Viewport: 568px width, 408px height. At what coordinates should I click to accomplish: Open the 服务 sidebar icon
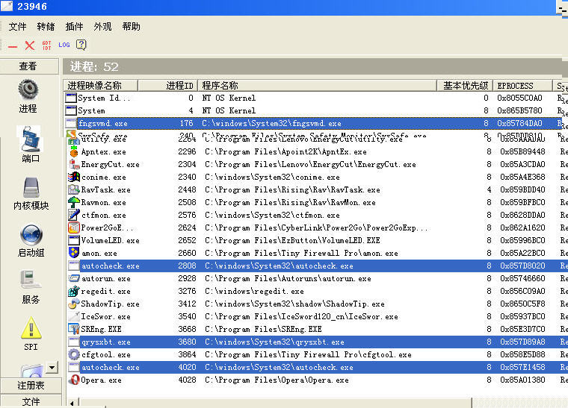click(31, 280)
